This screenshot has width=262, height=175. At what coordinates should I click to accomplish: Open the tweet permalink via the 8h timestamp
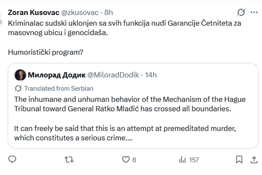109,13
